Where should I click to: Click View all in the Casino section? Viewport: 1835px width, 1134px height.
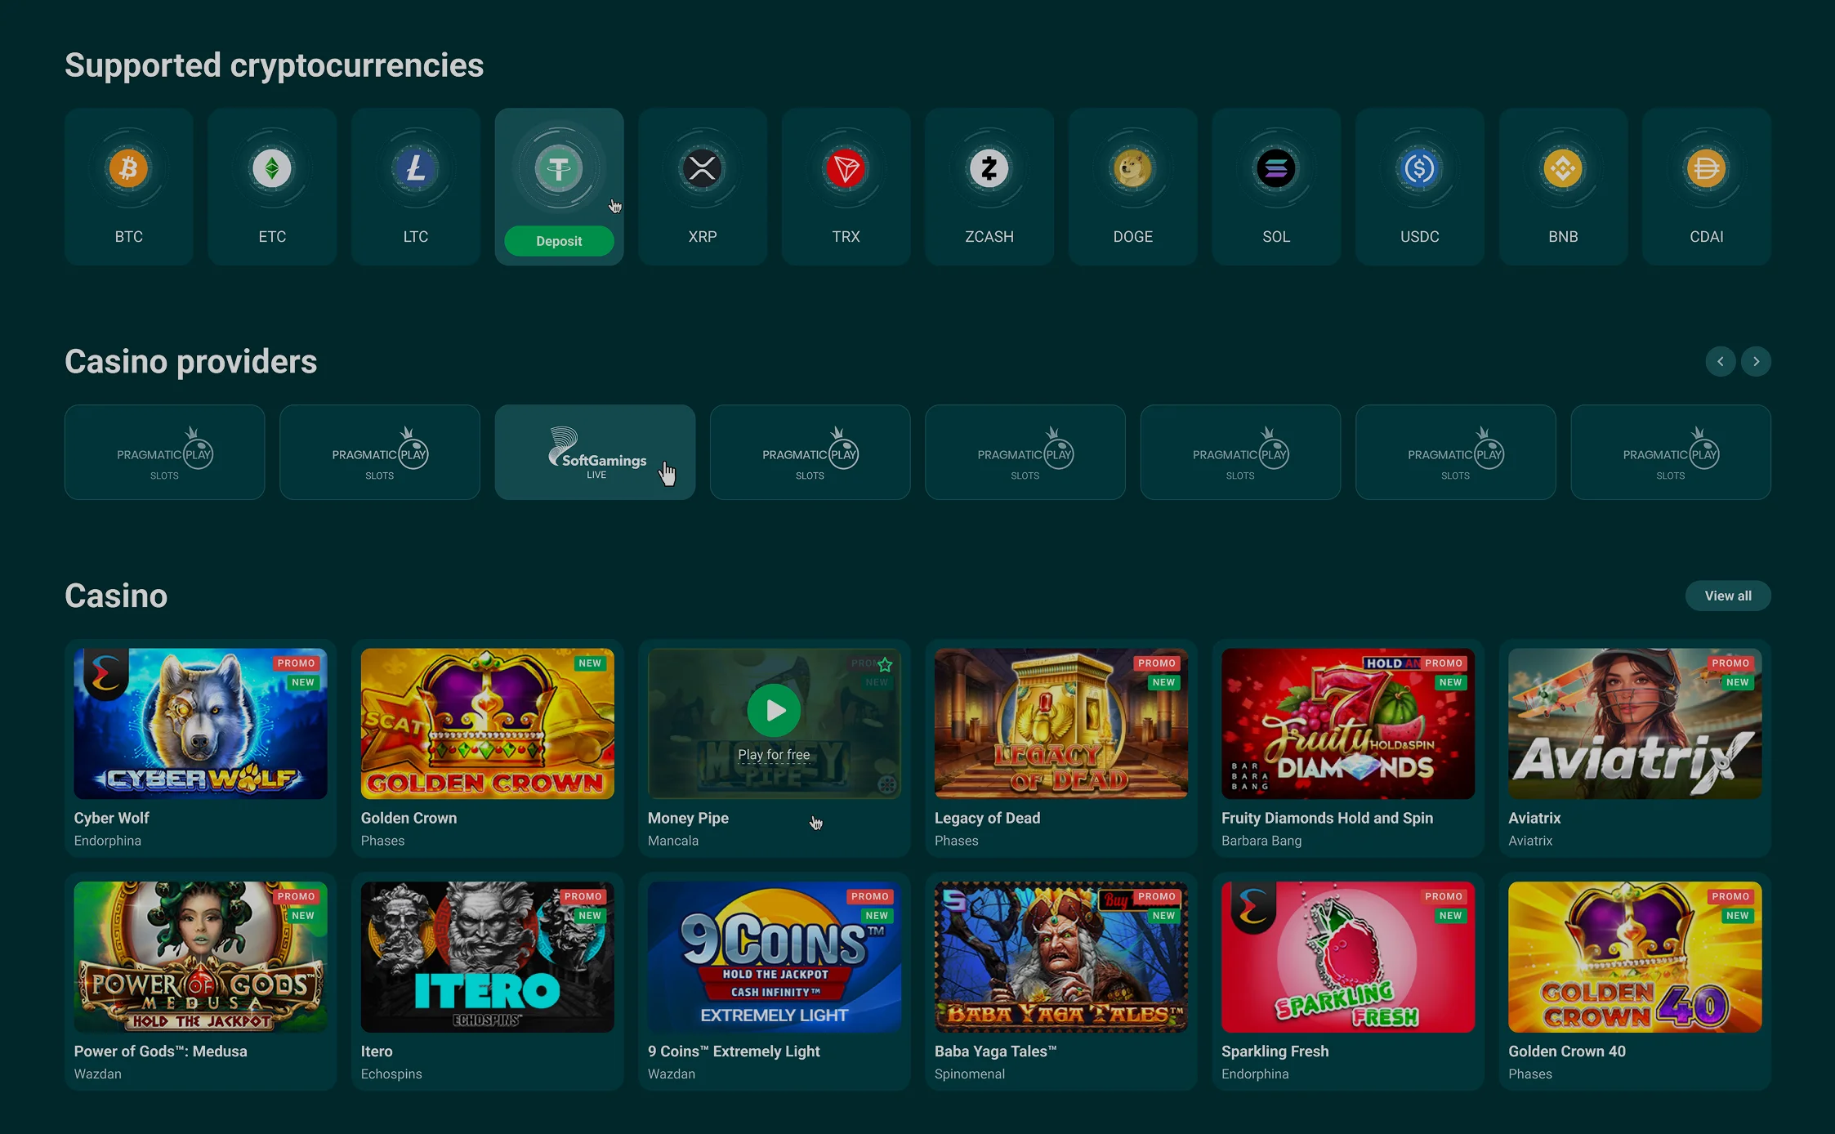1727,596
